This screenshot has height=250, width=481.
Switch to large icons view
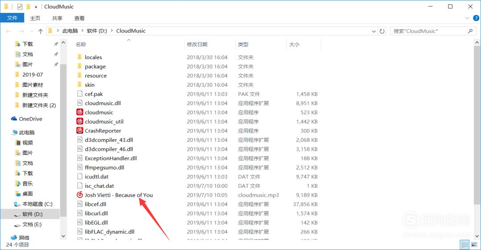point(474,245)
